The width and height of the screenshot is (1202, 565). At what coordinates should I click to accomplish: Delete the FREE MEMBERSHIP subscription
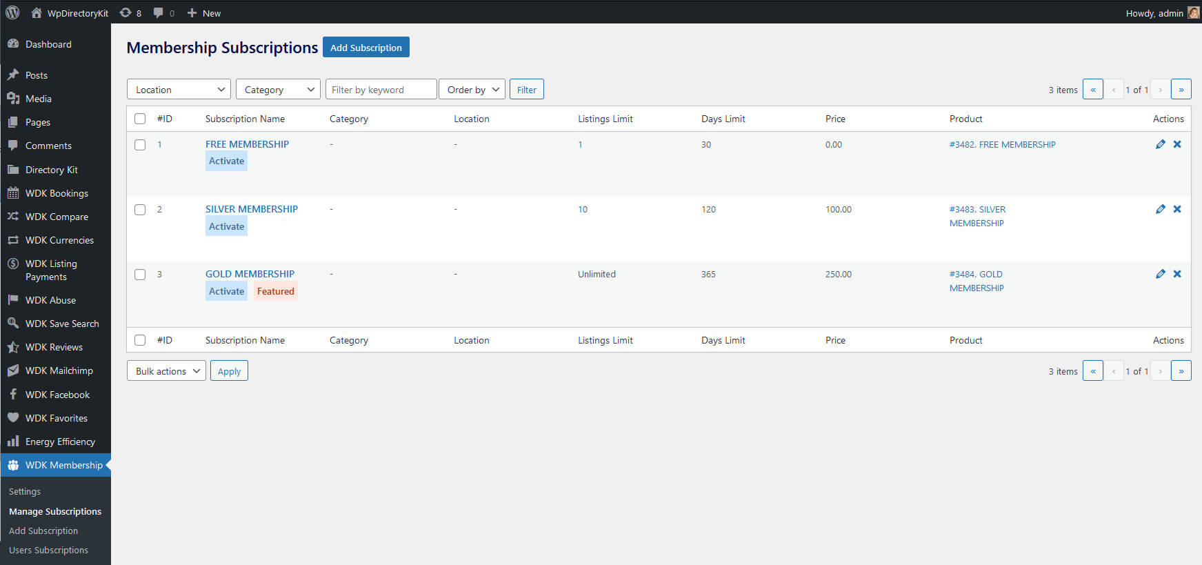pos(1177,144)
